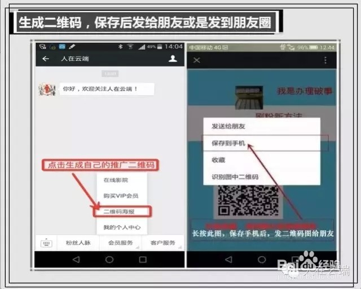Open the three-dot overflow menu on right phone
Viewport: 361px width, 289px height.
pyautogui.click(x=325, y=60)
